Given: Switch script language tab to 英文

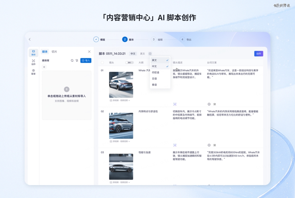Looking at the screenshot, I should click(142, 54).
